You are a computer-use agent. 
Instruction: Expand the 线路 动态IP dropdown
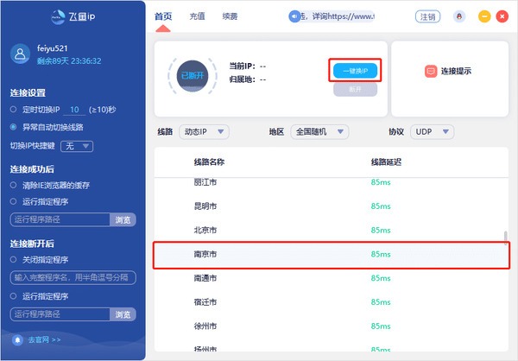pyautogui.click(x=204, y=132)
